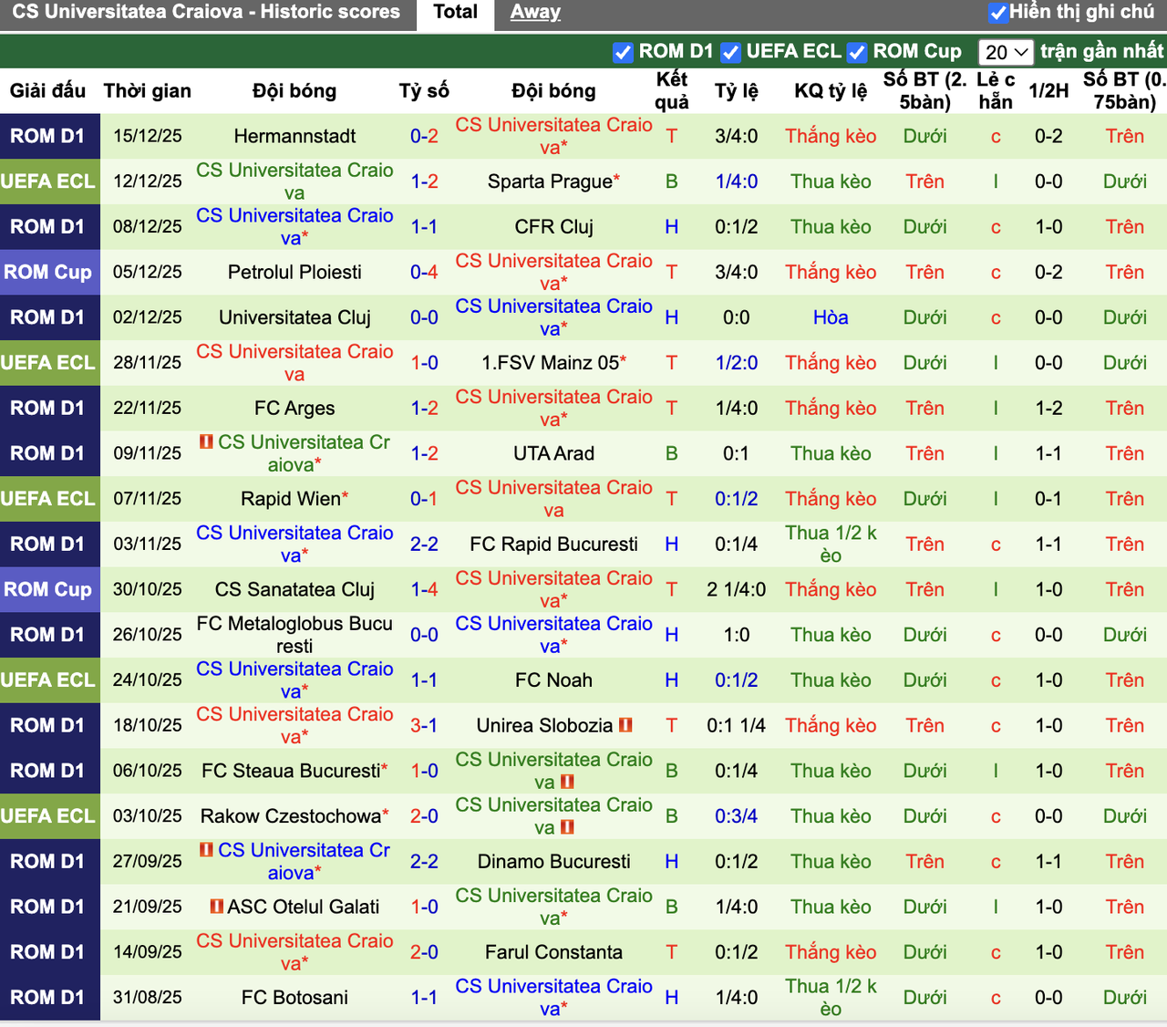Open Farul Constanta team link
The width and height of the screenshot is (1167, 1027).
click(x=553, y=952)
